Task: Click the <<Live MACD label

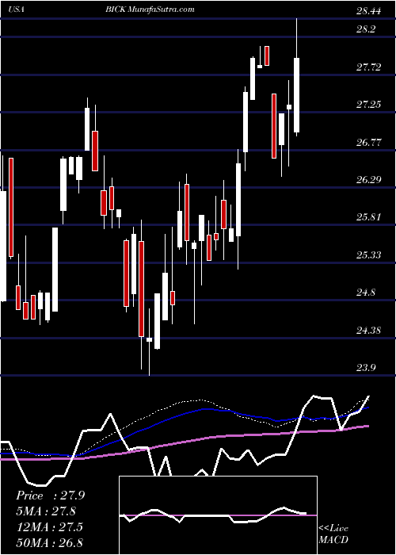Action: [333, 534]
